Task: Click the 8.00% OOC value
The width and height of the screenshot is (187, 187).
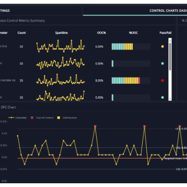Action: [x=99, y=80]
